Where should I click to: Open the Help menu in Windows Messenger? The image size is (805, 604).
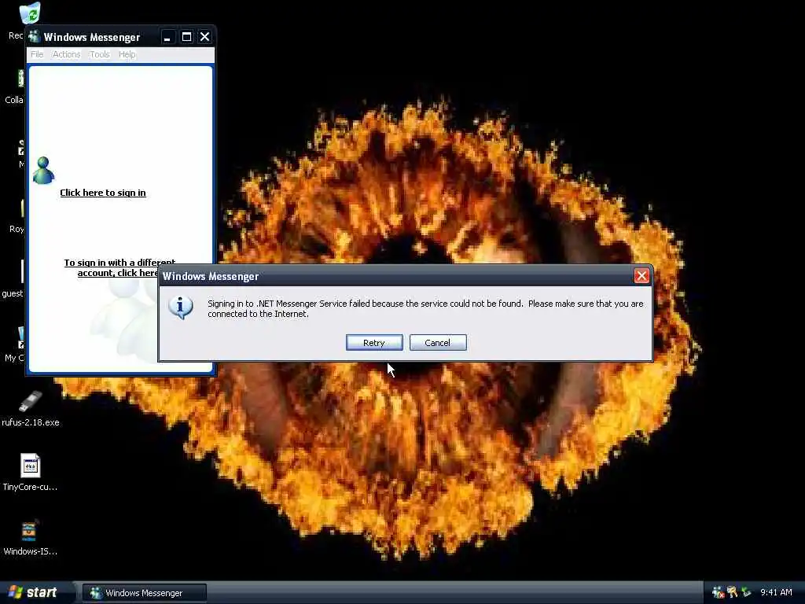click(127, 54)
